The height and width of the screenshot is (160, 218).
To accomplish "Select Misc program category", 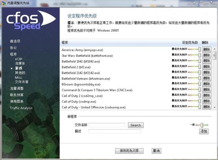I will point(18,78).
